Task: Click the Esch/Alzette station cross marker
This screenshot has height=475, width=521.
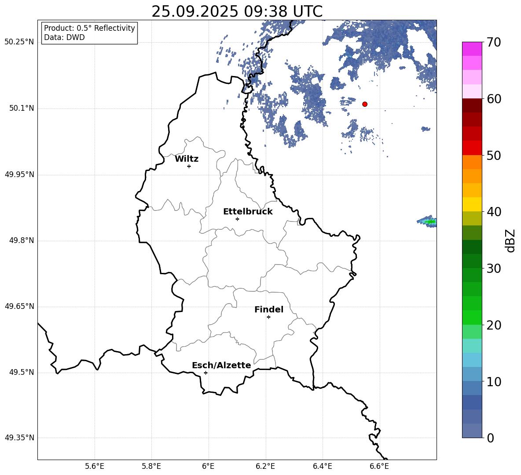Action: 205,373
